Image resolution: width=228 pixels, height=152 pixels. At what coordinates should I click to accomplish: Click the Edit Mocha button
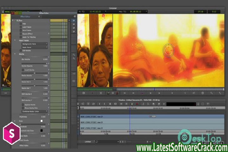[21, 51]
